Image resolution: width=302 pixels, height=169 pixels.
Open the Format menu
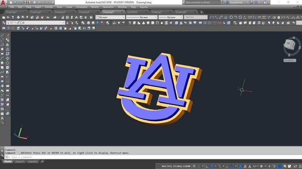click(x=49, y=7)
